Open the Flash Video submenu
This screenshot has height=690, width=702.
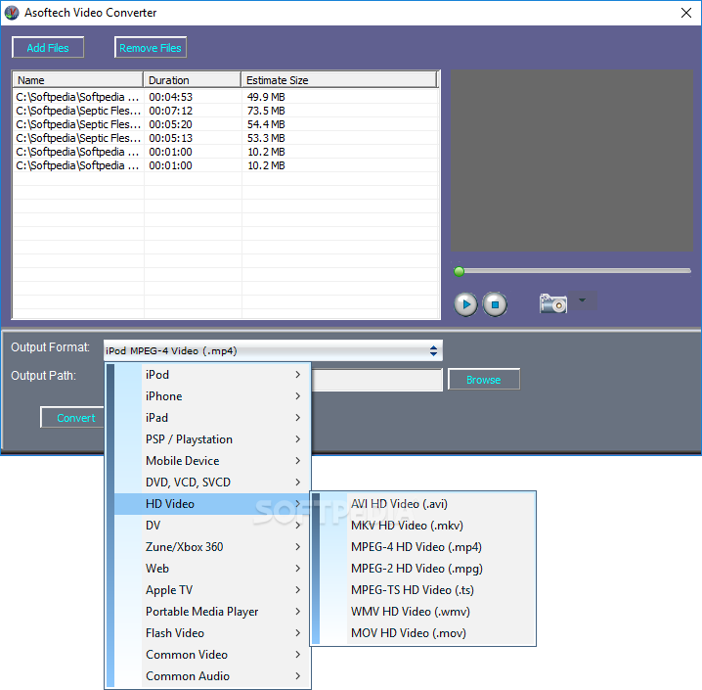click(x=212, y=632)
